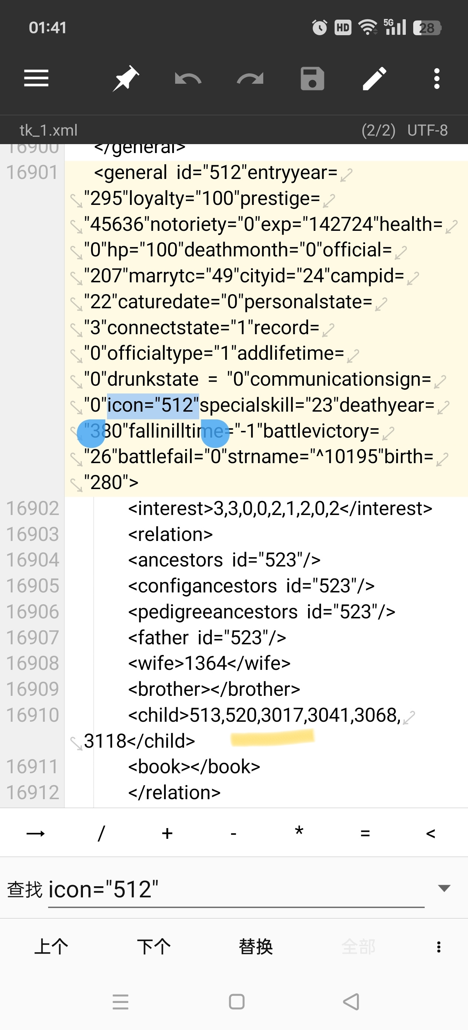The width and height of the screenshot is (468, 1030).
Task: Insert slash symbol from shortcut bar
Action: [x=101, y=833]
